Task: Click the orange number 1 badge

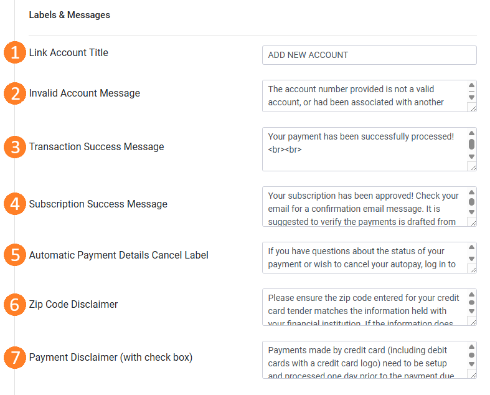Action: [x=15, y=52]
